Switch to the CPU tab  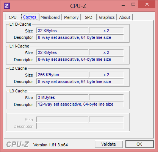(13, 17)
